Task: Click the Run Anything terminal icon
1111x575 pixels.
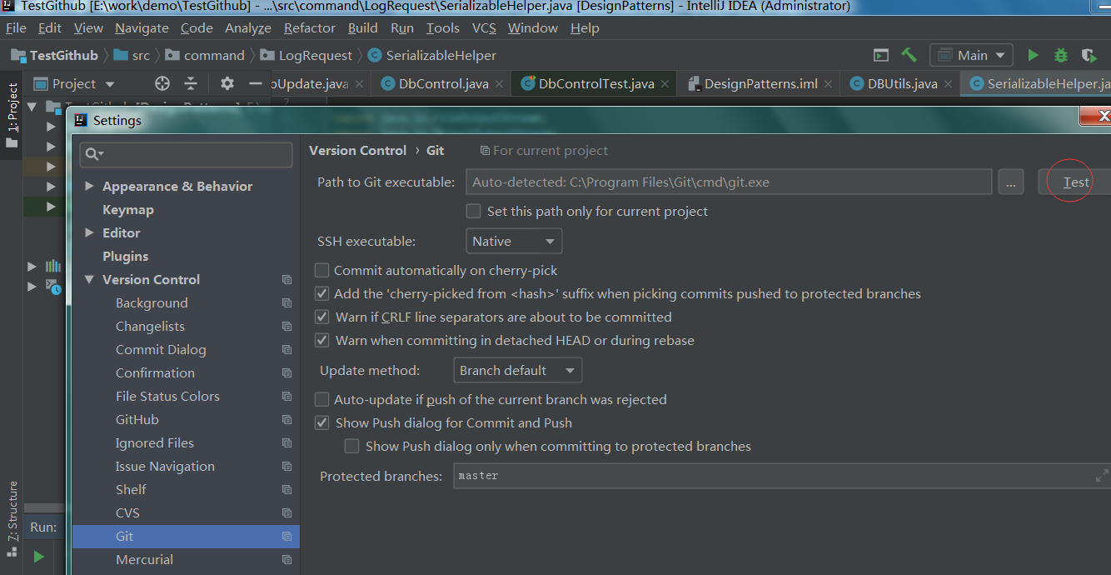Action: click(x=881, y=55)
